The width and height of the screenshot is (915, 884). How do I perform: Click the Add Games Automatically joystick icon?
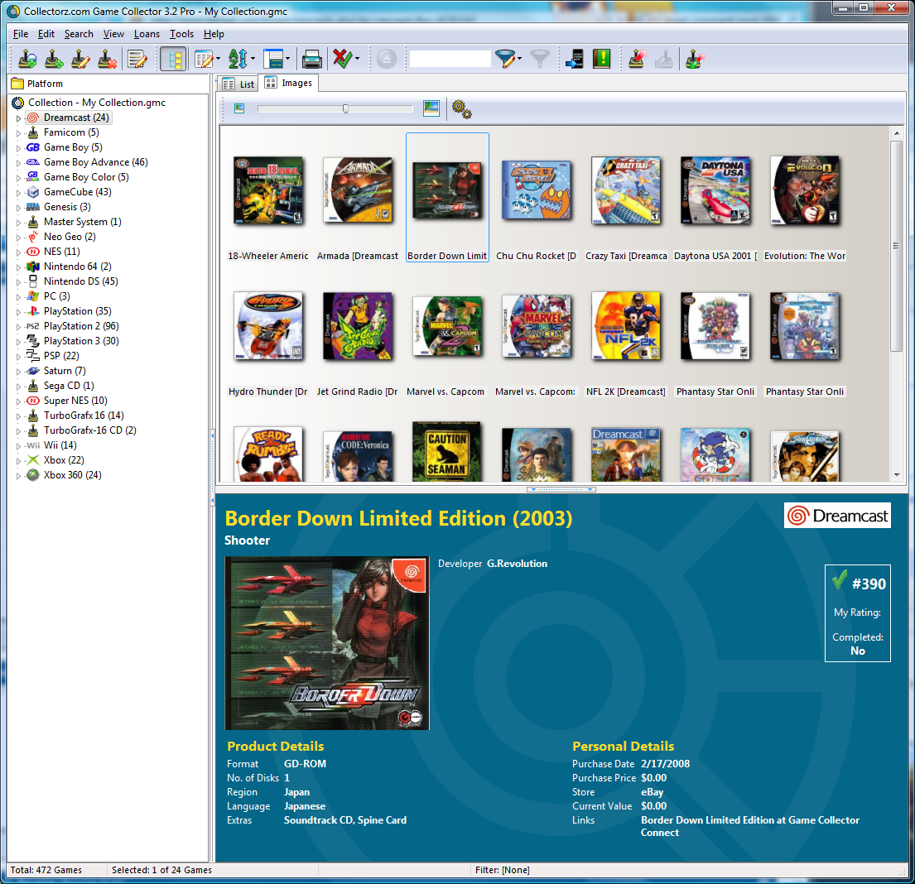(27, 59)
